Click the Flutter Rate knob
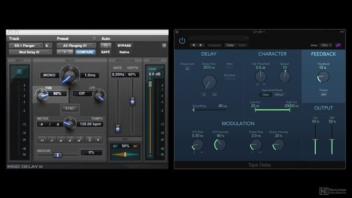Image resolution: width=352 pixels, height=198 pixels. (256, 145)
